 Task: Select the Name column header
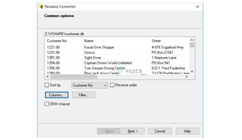[x=116, y=41]
